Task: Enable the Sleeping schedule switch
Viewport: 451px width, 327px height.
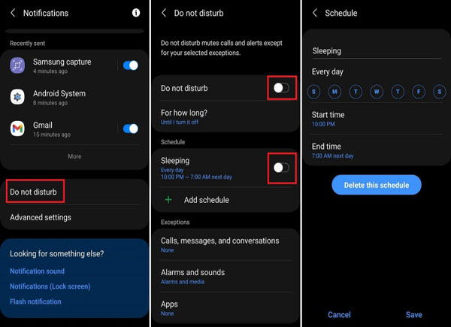Action: tap(281, 167)
